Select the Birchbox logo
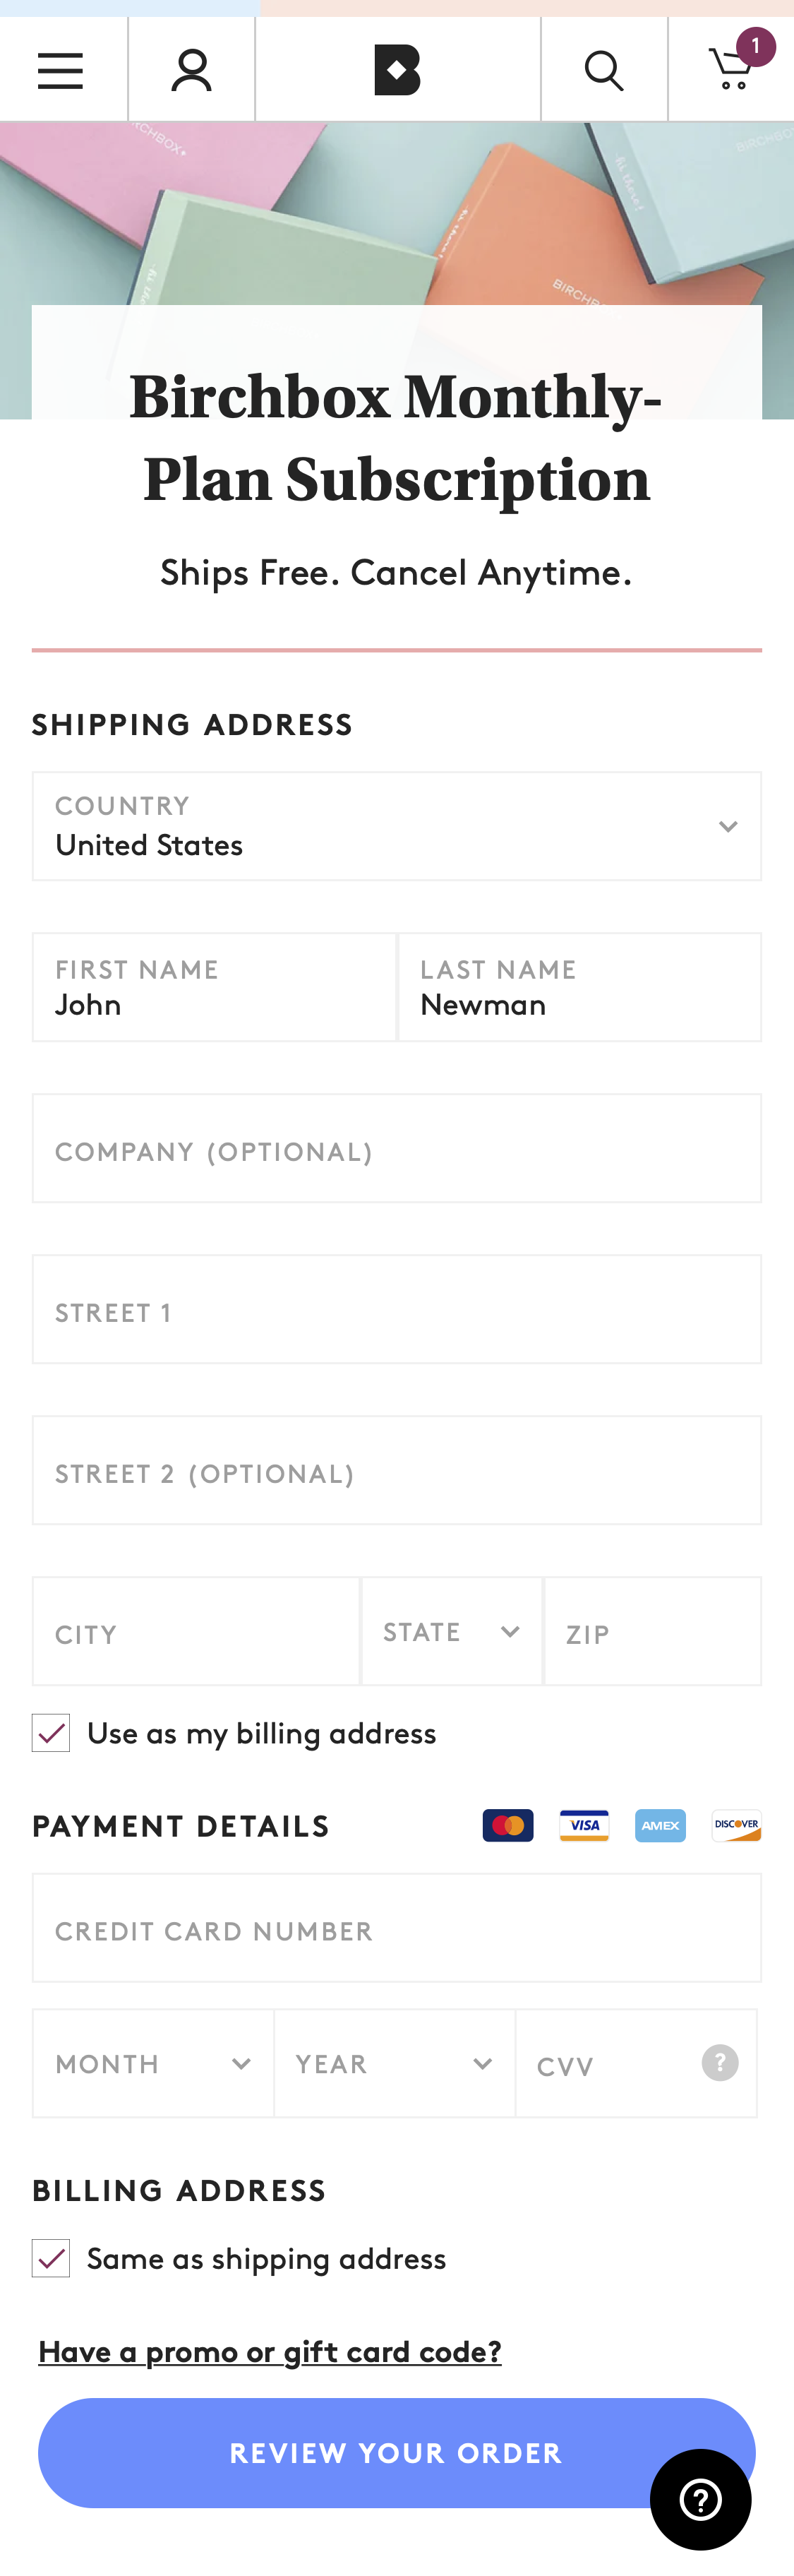 tap(397, 68)
